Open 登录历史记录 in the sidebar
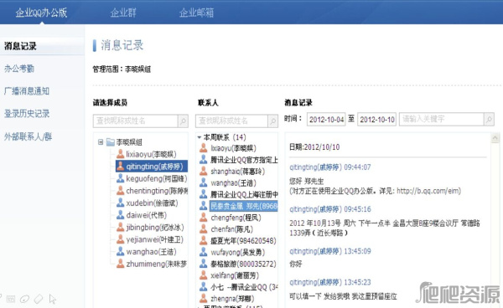This screenshot has height=308, width=503. [x=27, y=113]
